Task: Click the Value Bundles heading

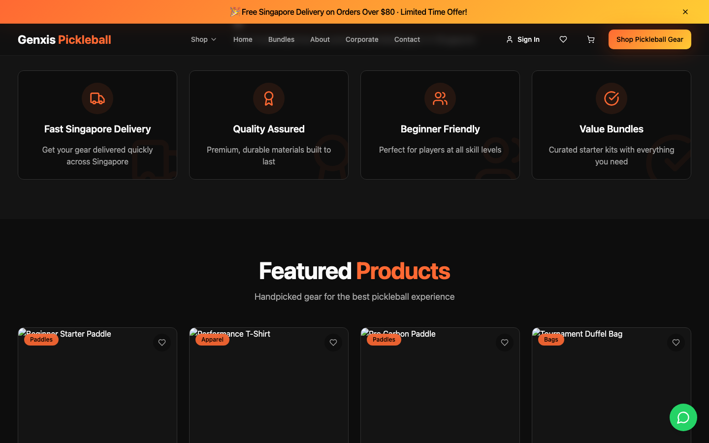Action: point(612,129)
